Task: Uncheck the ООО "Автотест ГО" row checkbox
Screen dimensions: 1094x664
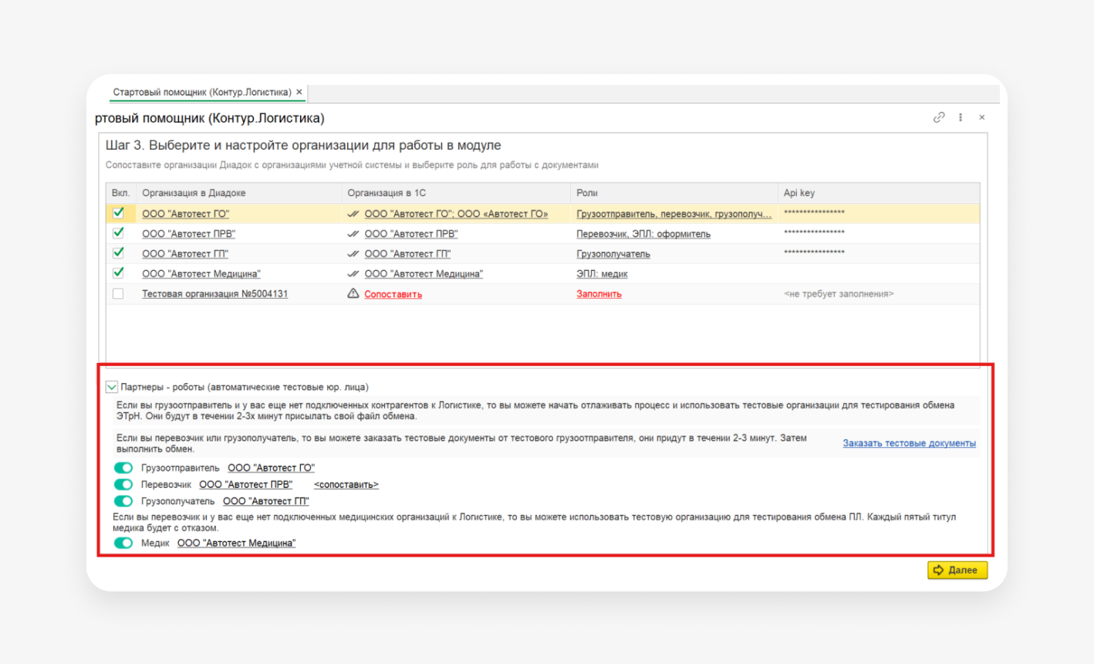Action: click(118, 213)
